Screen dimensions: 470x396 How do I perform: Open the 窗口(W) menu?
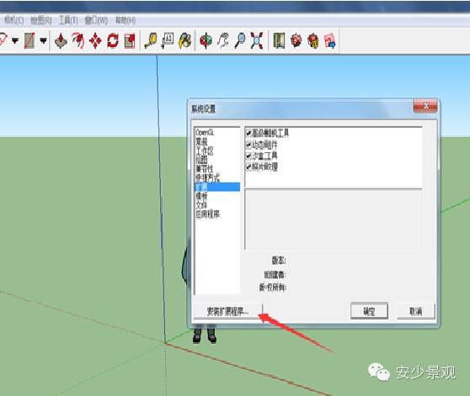tap(96, 20)
